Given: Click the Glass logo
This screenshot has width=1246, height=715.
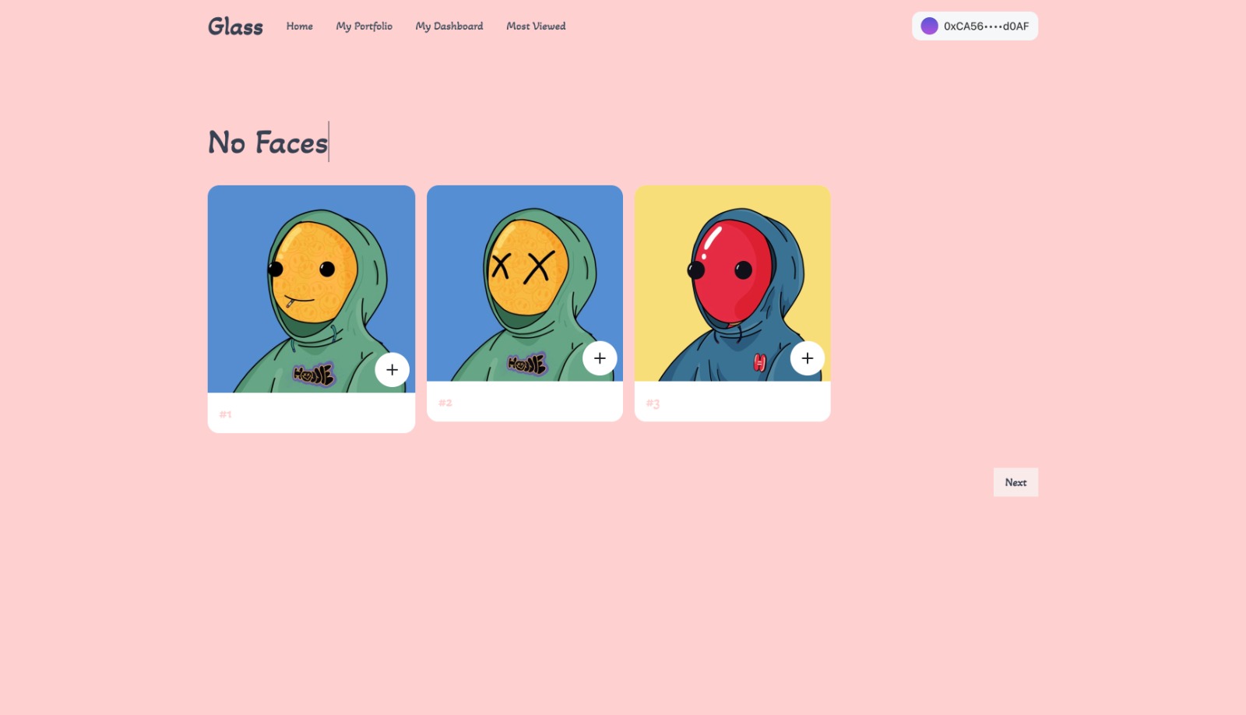Looking at the screenshot, I should coord(235,26).
